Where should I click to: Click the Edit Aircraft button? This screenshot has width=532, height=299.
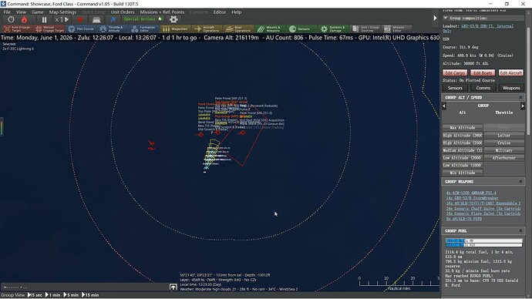[511, 73]
